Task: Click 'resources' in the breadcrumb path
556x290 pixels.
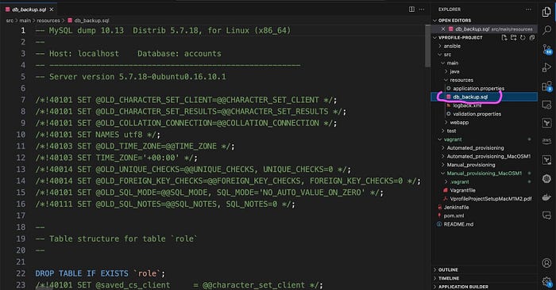Action: 48,21
